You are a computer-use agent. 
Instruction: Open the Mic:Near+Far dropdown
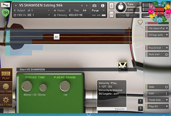point(158,28)
